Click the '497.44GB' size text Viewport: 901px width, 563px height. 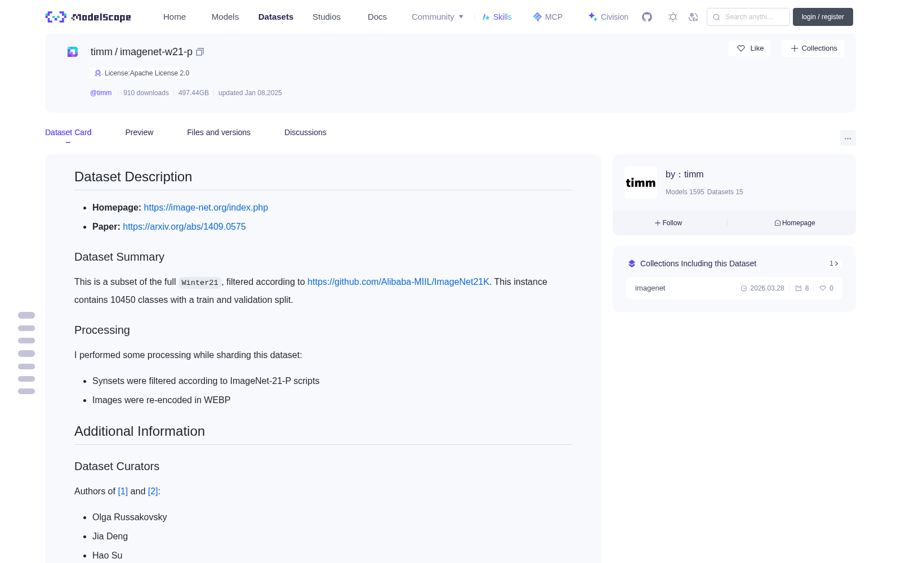(x=194, y=93)
